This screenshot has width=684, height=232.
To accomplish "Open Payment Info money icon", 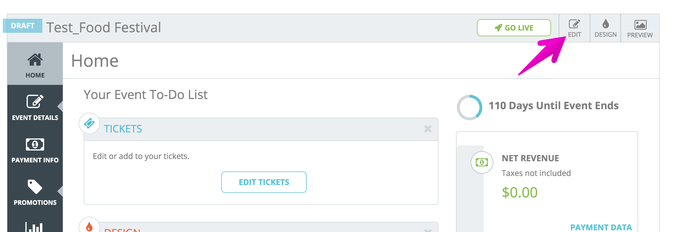I will [35, 145].
